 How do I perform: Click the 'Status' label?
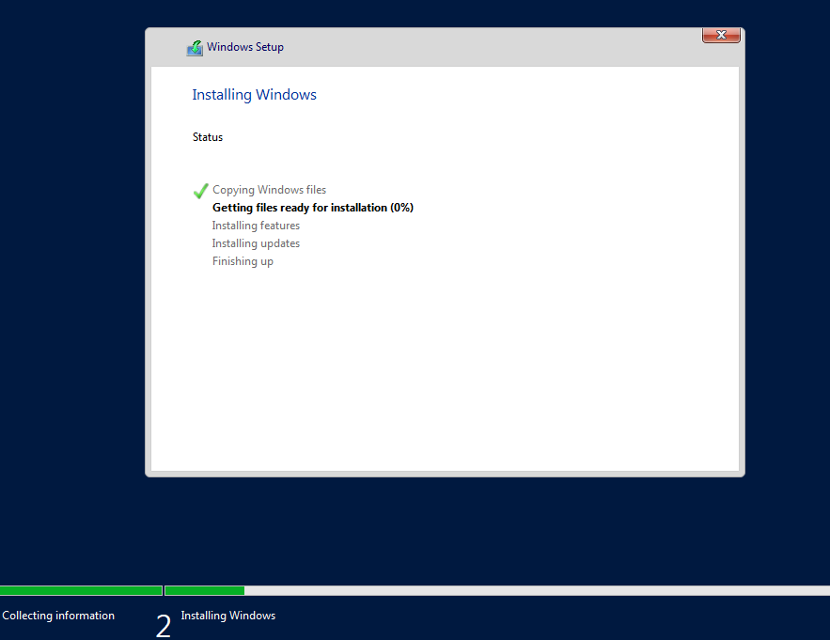point(208,137)
